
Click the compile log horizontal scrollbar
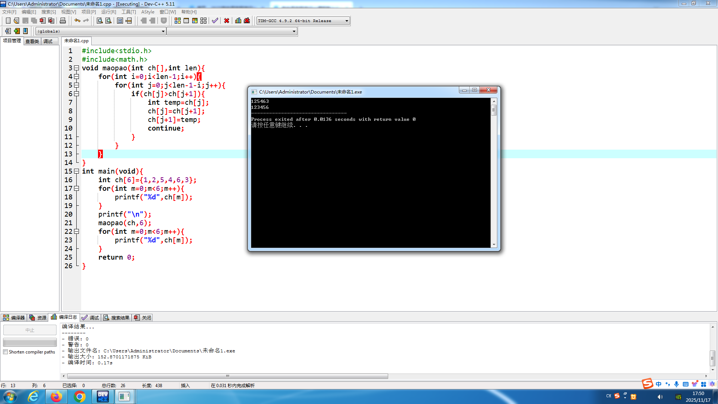[227, 376]
